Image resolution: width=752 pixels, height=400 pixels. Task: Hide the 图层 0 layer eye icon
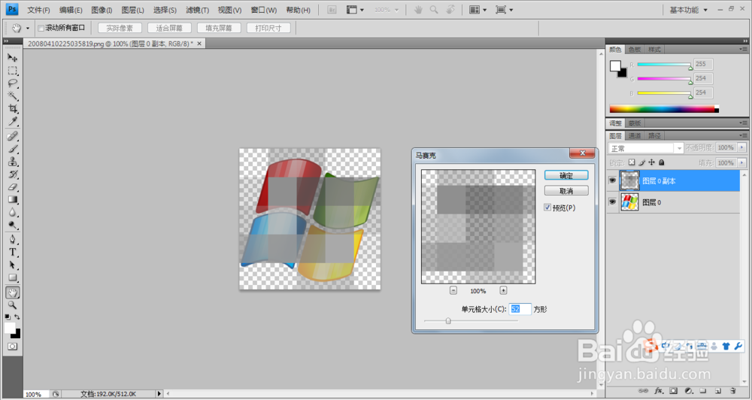612,202
